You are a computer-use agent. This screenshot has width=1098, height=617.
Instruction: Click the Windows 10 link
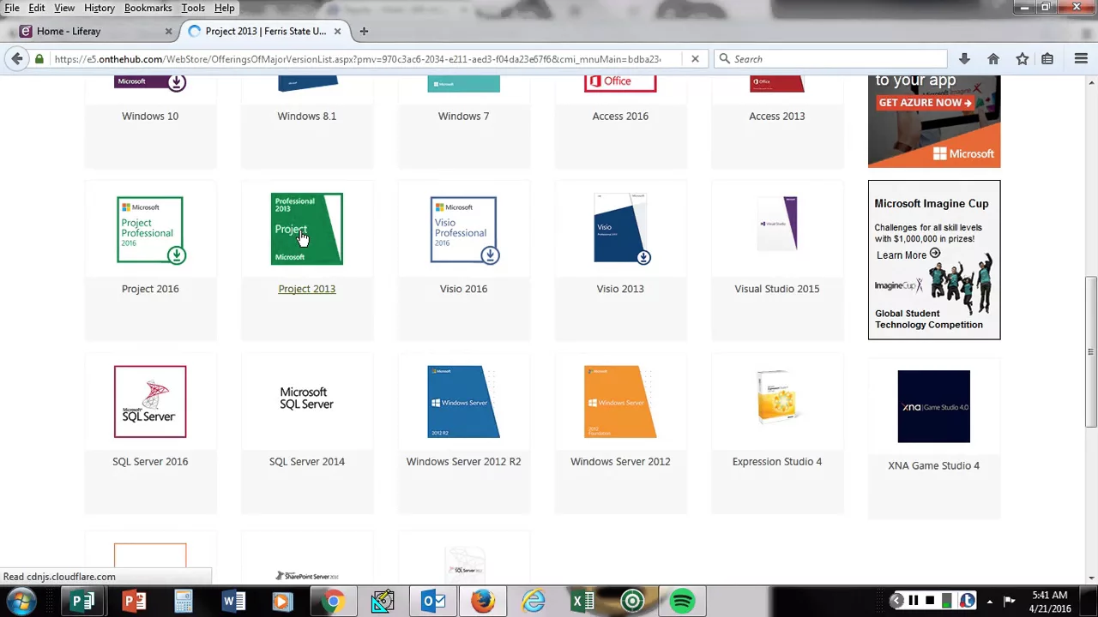(x=150, y=116)
